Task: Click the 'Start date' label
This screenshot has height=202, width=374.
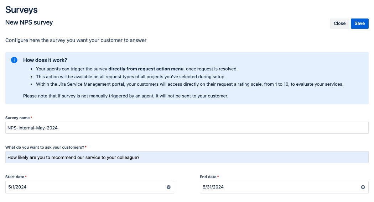Action: (x=15, y=177)
